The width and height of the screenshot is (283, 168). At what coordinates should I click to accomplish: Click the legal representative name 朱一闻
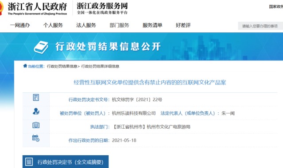pos(228,113)
